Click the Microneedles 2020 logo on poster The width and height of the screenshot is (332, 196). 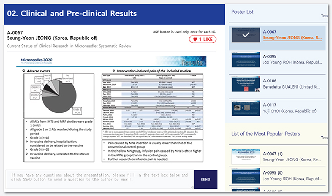pyautogui.click(x=37, y=61)
